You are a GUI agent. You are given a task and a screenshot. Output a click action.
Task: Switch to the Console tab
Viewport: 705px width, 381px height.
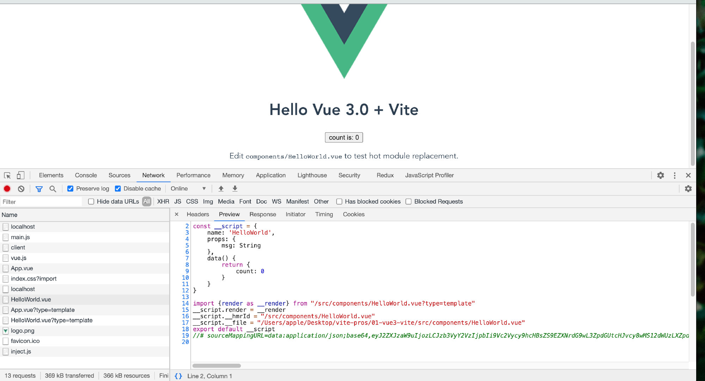(86, 175)
